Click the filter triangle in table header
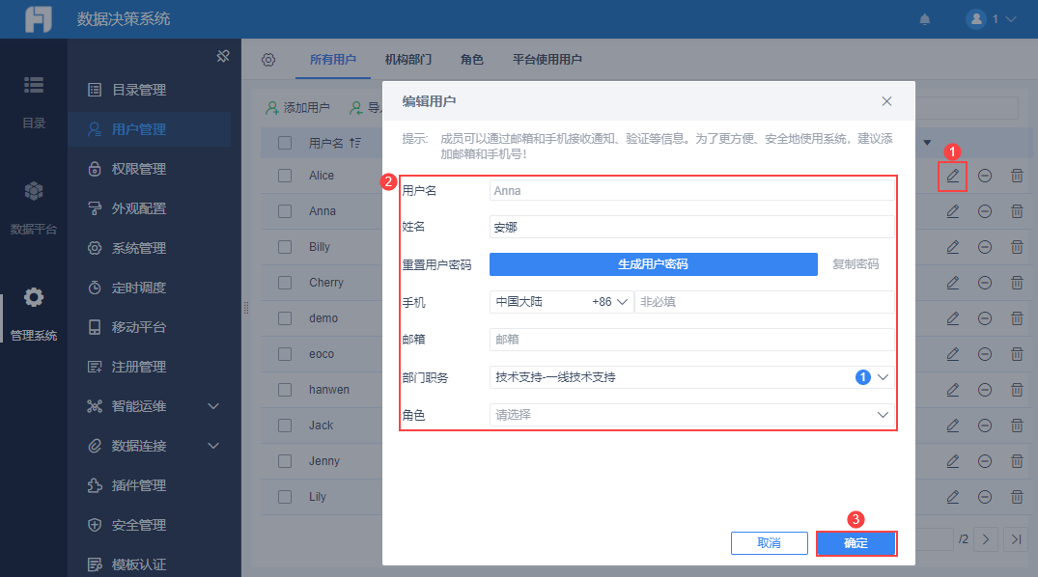Image resolution: width=1038 pixels, height=577 pixels. coord(927,142)
